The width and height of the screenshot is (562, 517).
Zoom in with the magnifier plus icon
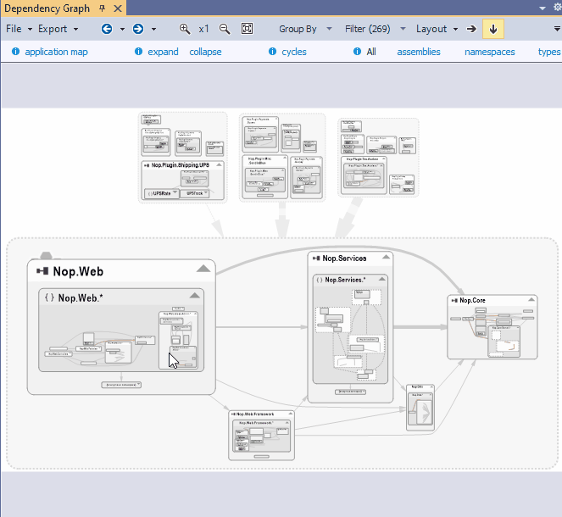(x=185, y=29)
